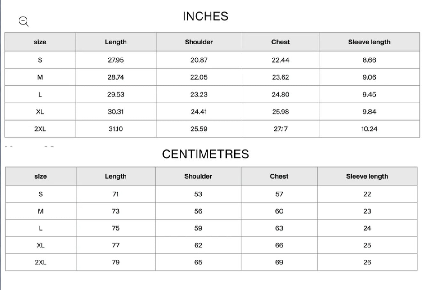Click Sleeve length header in centimetres table
The width and height of the screenshot is (422, 290).
pyautogui.click(x=367, y=176)
